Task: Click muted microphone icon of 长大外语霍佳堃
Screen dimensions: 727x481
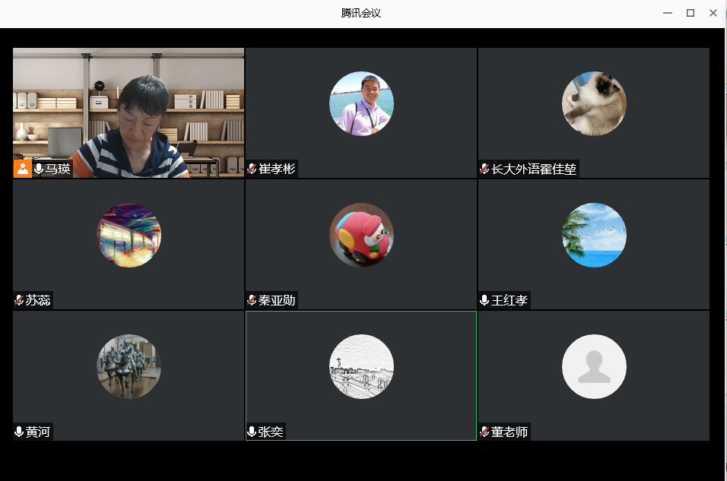Action: (484, 169)
